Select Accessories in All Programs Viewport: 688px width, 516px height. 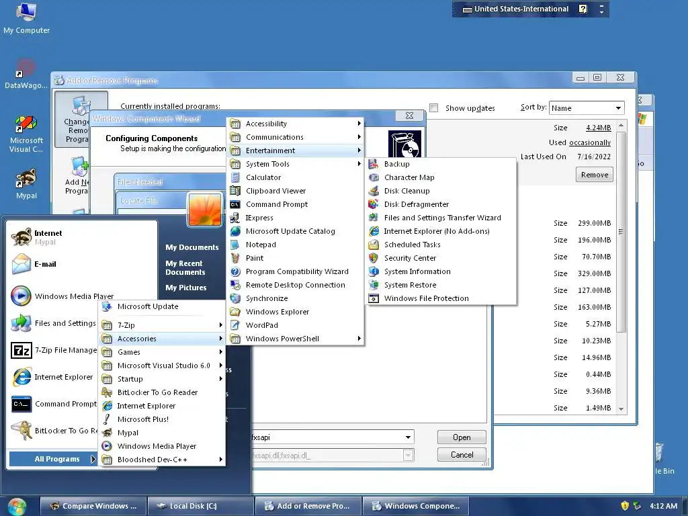[162, 339]
